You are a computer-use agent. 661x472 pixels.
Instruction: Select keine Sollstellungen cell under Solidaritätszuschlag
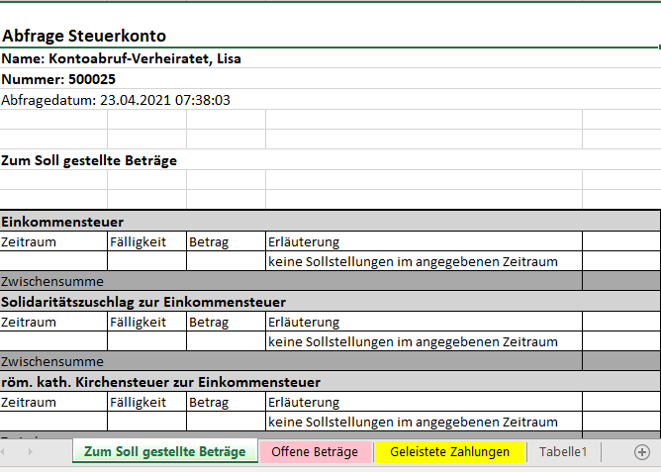coord(425,341)
